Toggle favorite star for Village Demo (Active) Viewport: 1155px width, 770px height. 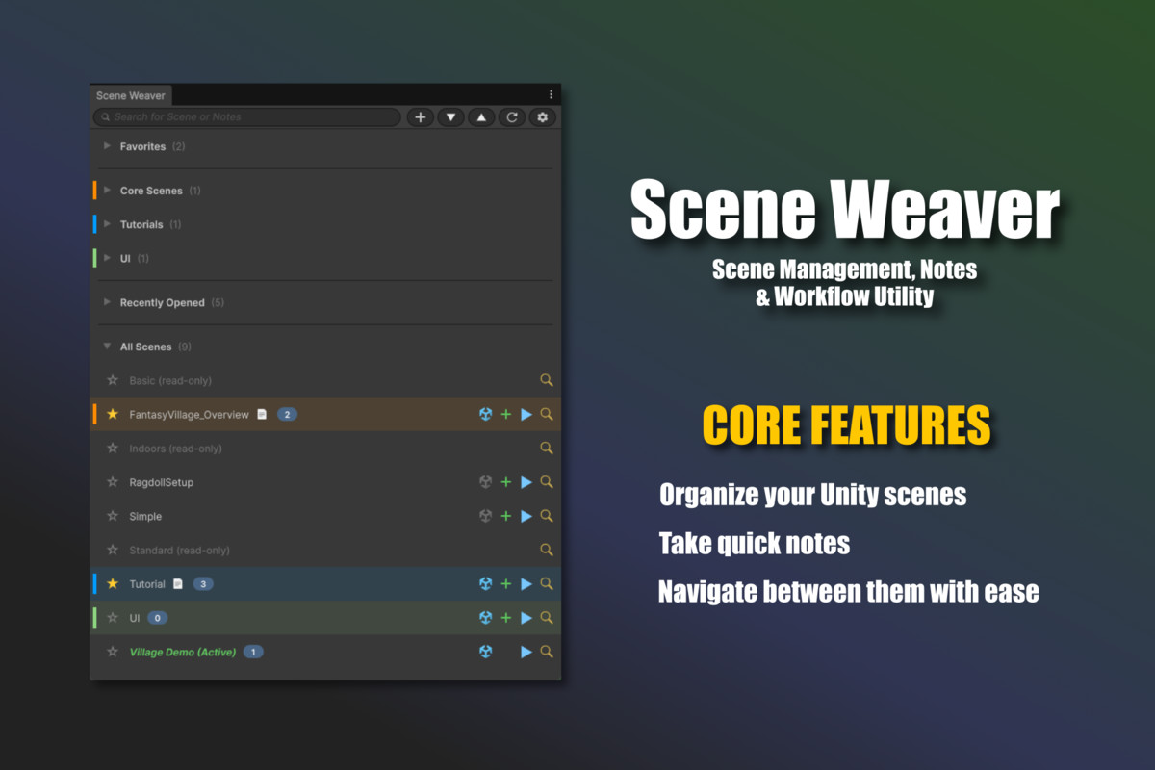coord(113,652)
